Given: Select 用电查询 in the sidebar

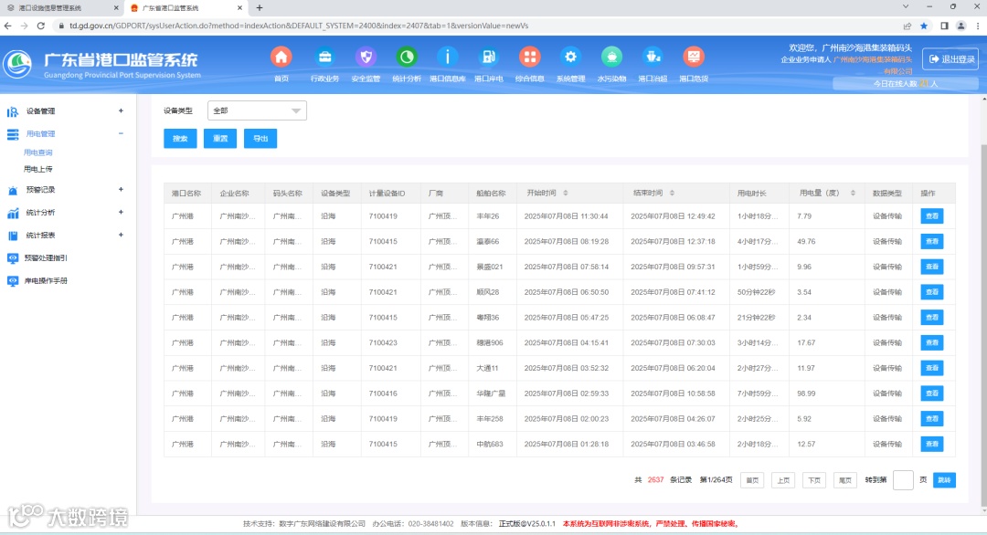Looking at the screenshot, I should 37,152.
